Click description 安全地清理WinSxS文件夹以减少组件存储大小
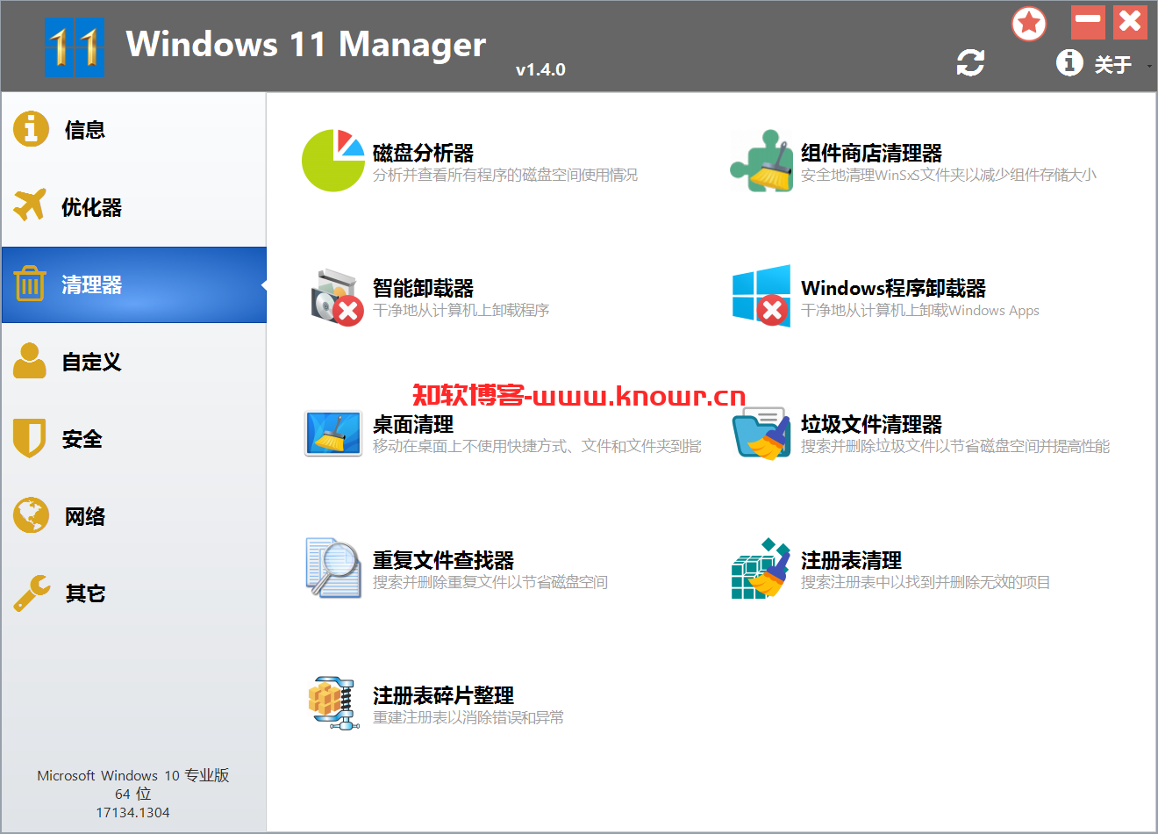 click(948, 175)
